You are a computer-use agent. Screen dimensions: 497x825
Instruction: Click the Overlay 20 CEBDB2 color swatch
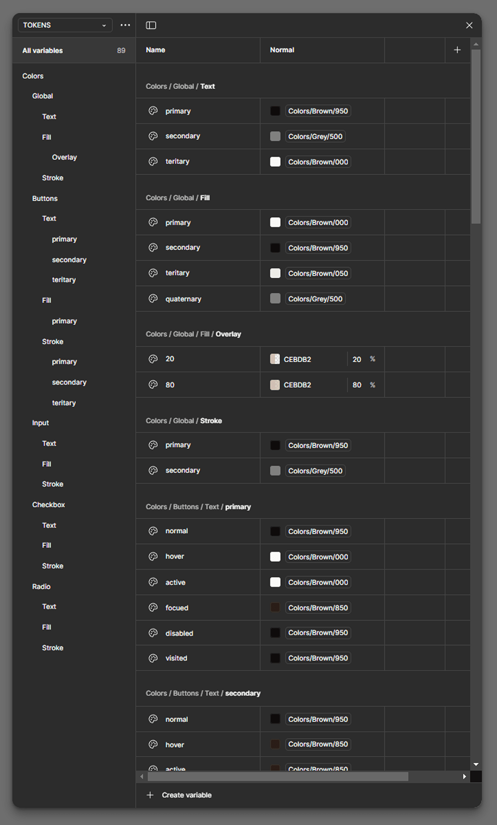coord(275,359)
